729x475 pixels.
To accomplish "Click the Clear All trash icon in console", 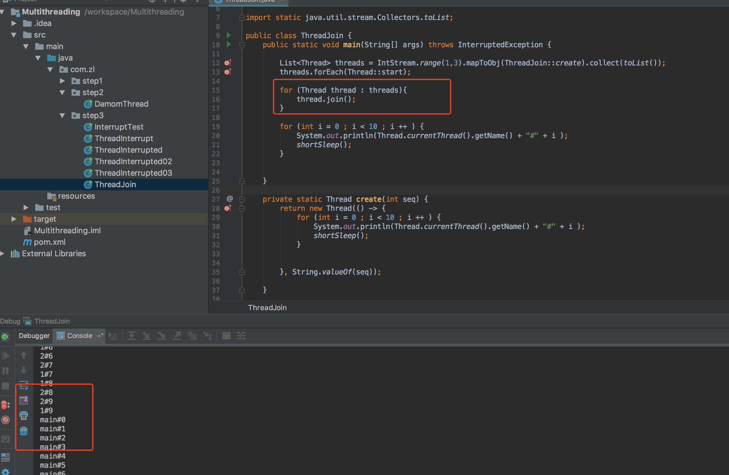I will pyautogui.click(x=24, y=431).
